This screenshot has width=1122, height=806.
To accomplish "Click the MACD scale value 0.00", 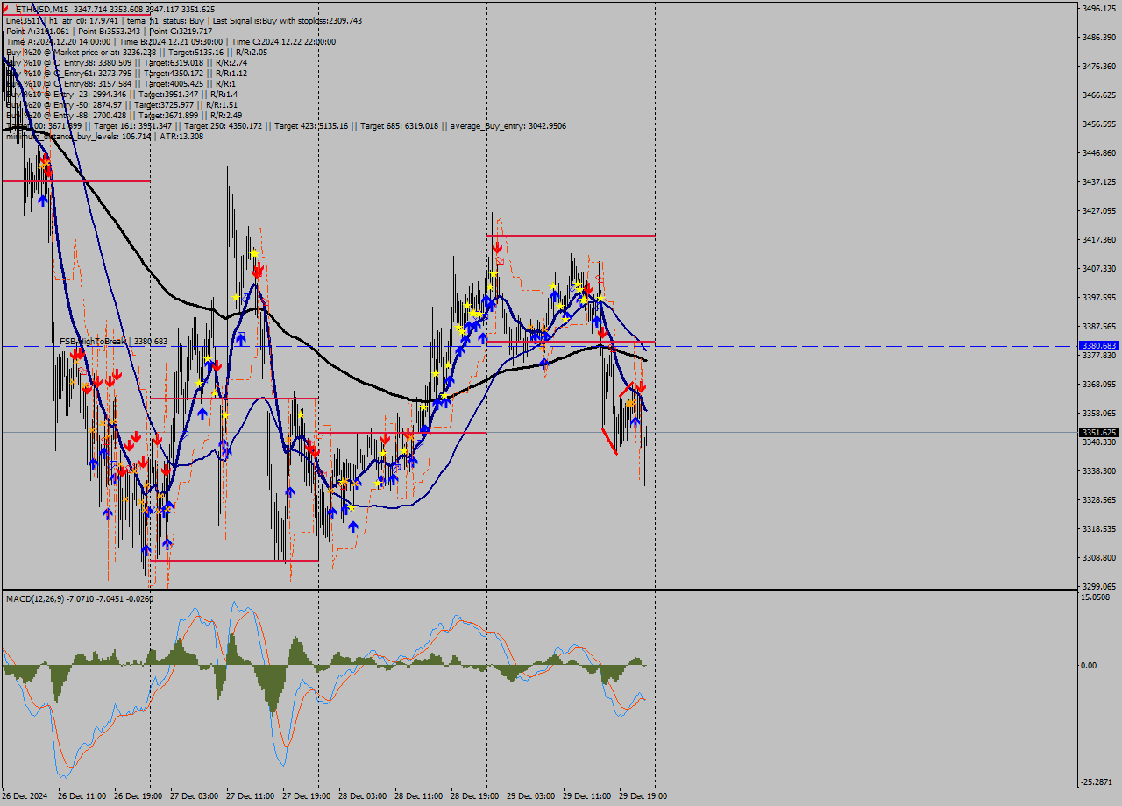I will click(x=1089, y=665).
